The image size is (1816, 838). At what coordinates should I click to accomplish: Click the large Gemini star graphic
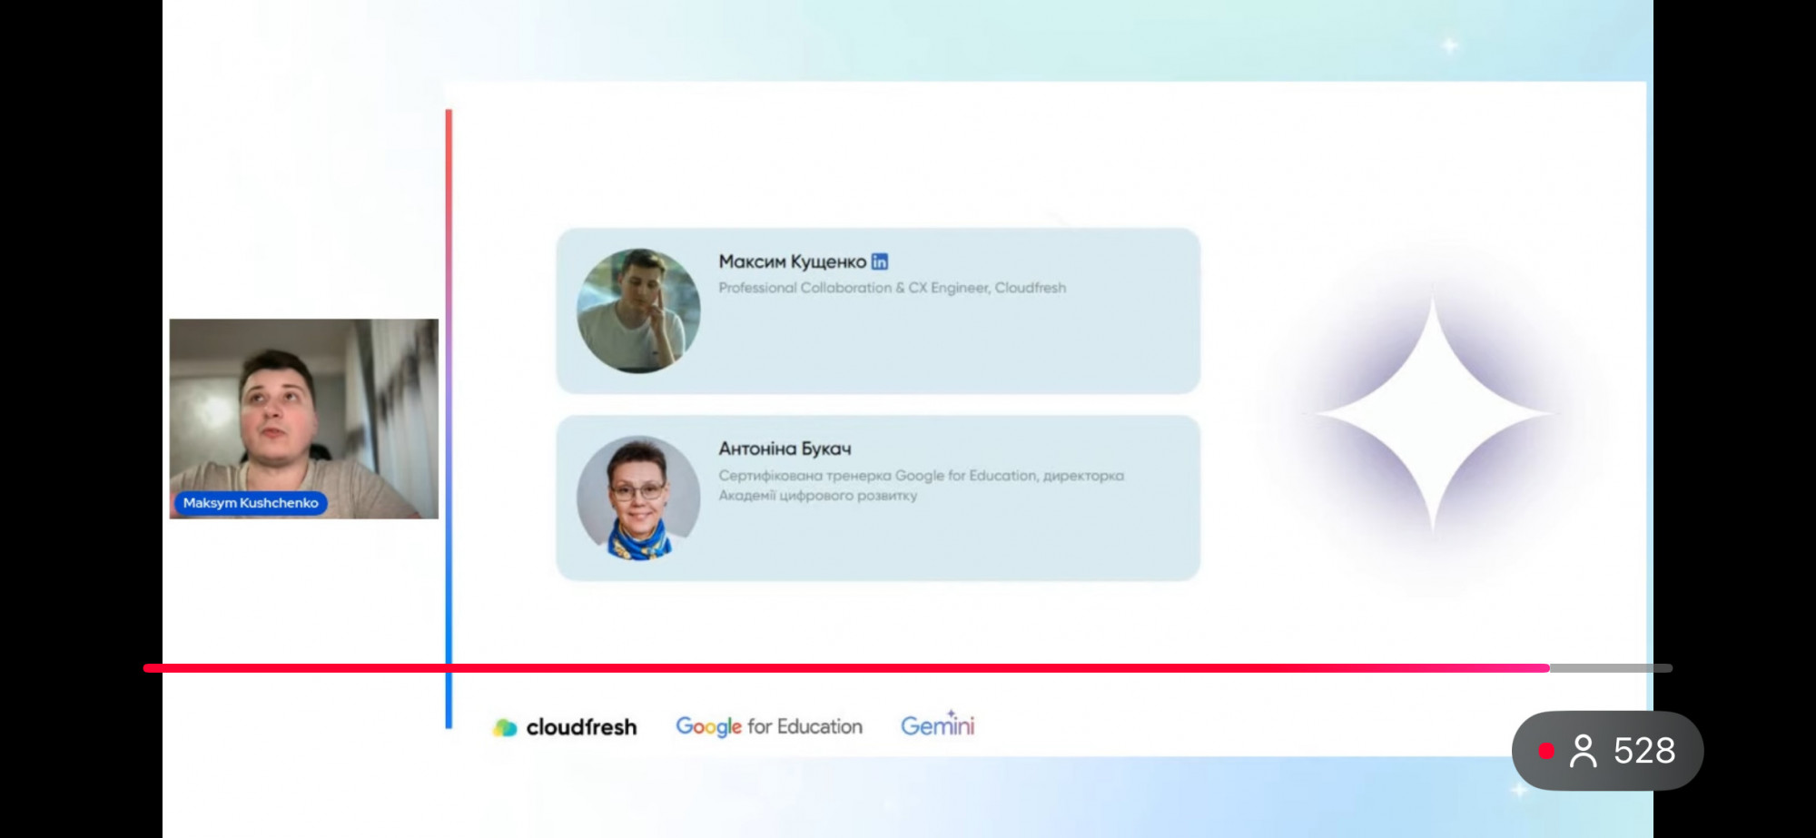pyautogui.click(x=1432, y=413)
